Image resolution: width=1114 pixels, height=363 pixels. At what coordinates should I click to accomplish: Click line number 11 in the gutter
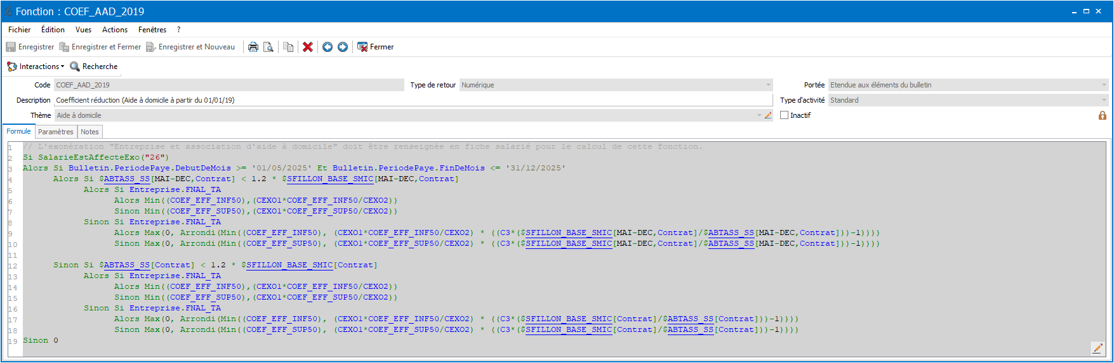click(x=13, y=255)
